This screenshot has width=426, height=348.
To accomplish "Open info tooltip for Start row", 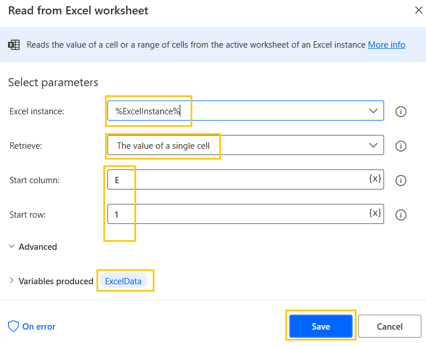I will pos(401,215).
